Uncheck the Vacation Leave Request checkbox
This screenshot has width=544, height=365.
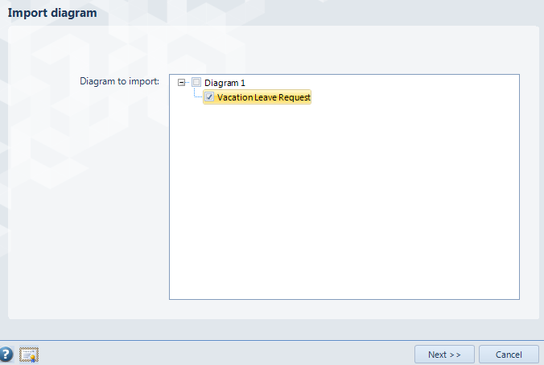(209, 97)
